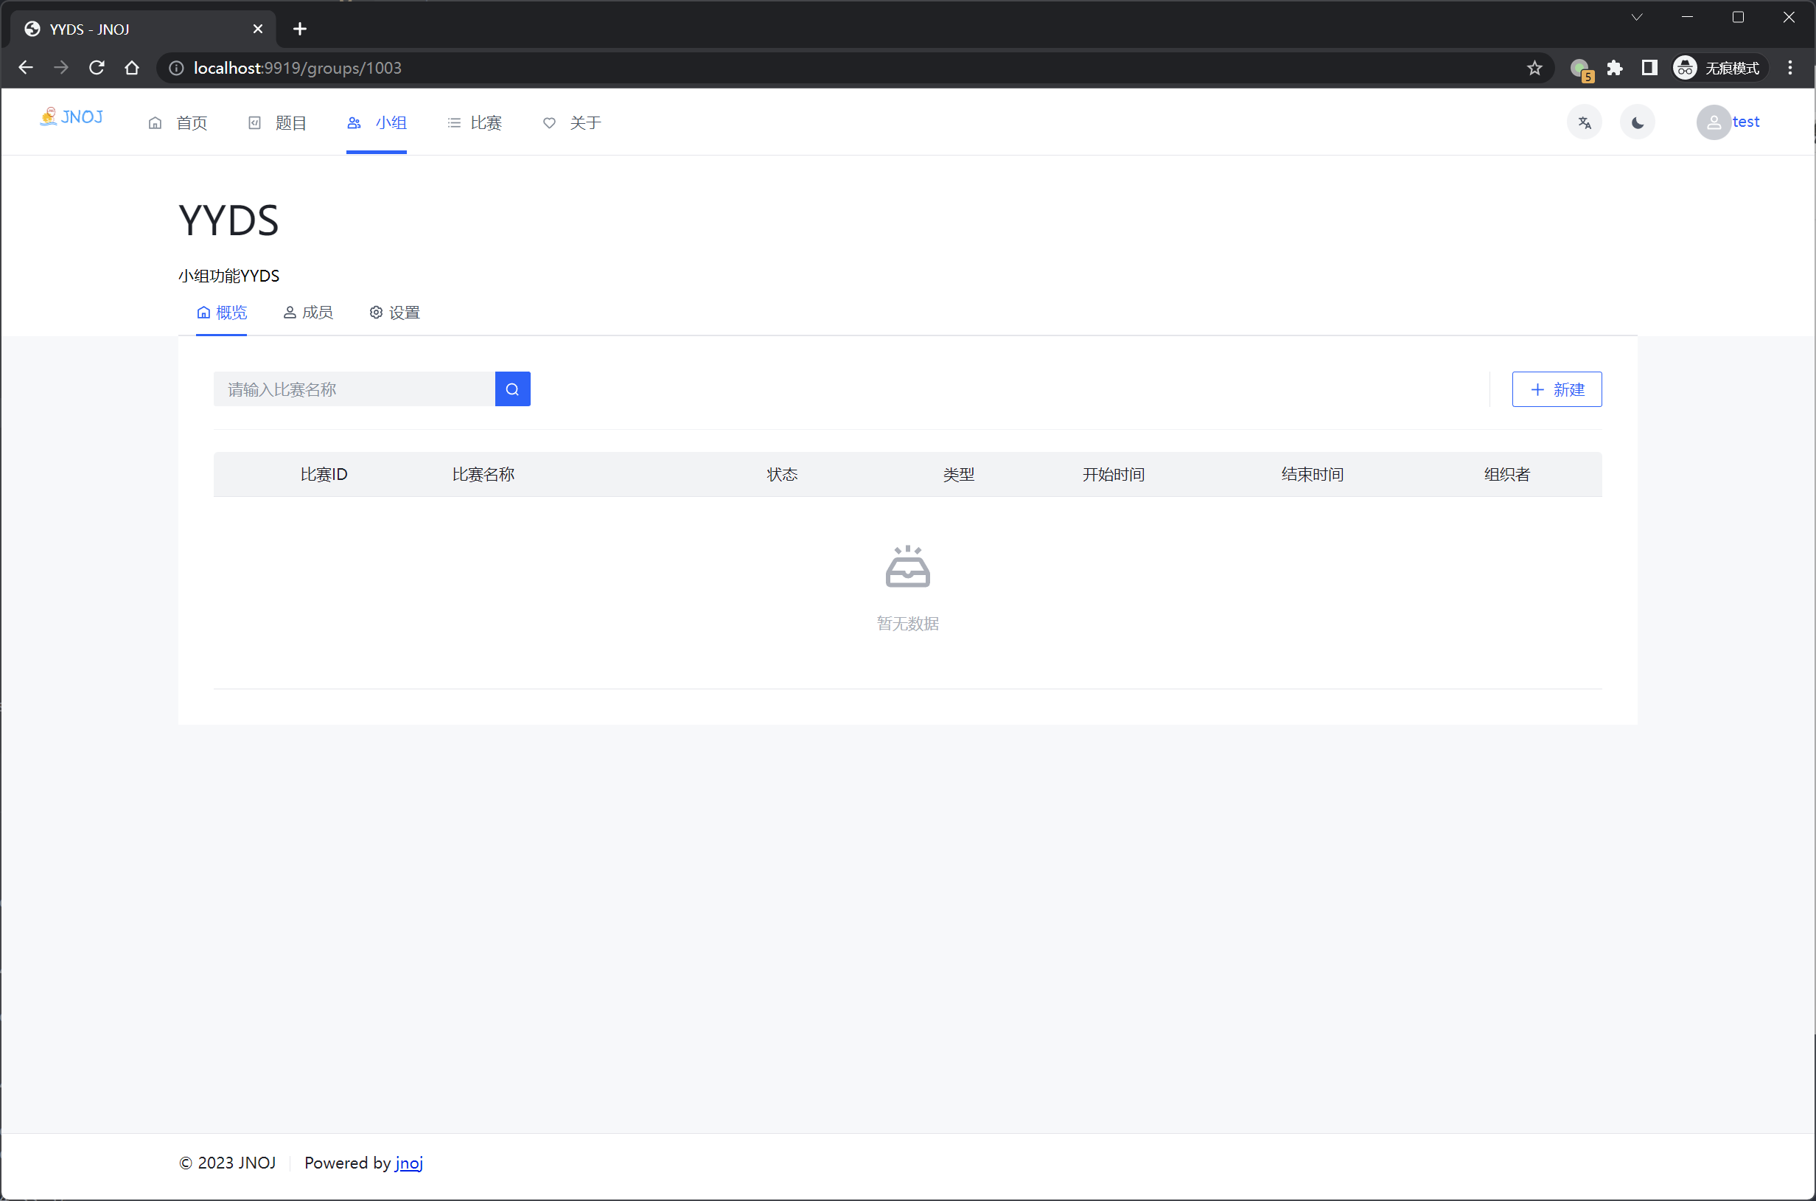Click the 比赛ID column header
Viewport: 1816px width, 1201px height.
(324, 474)
